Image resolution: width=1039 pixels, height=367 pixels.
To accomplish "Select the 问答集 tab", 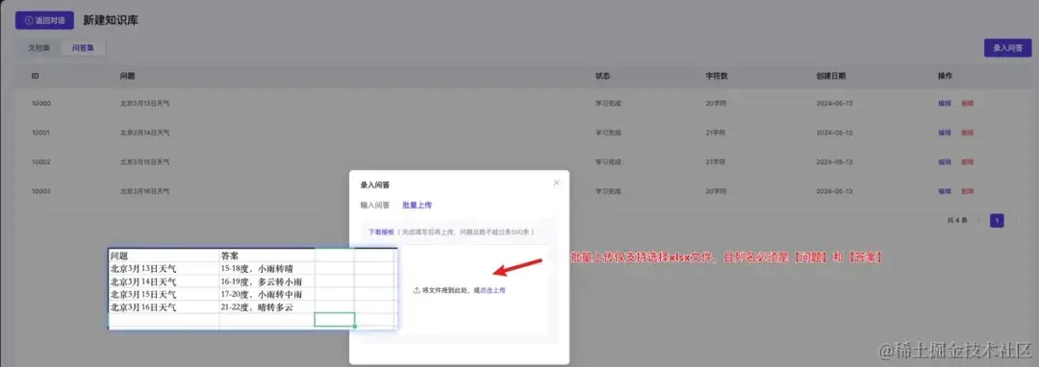I will [x=83, y=48].
